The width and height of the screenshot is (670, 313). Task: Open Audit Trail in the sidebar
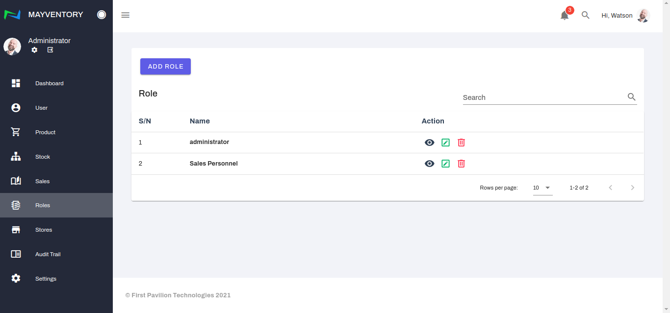pyautogui.click(x=48, y=254)
